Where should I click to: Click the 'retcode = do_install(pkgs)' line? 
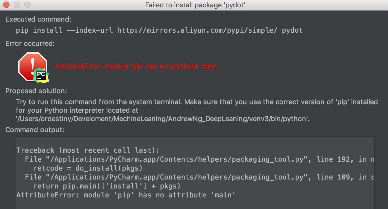88,168
